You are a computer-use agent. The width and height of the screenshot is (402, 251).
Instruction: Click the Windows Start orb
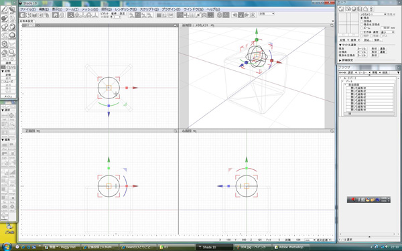click(7, 247)
